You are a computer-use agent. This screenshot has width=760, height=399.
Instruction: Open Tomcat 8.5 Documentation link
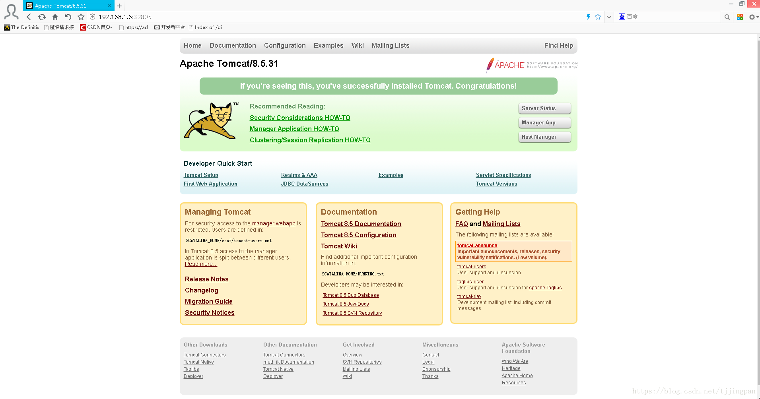coord(361,224)
